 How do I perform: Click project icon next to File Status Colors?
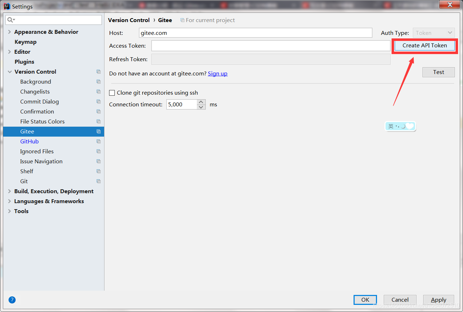98,122
